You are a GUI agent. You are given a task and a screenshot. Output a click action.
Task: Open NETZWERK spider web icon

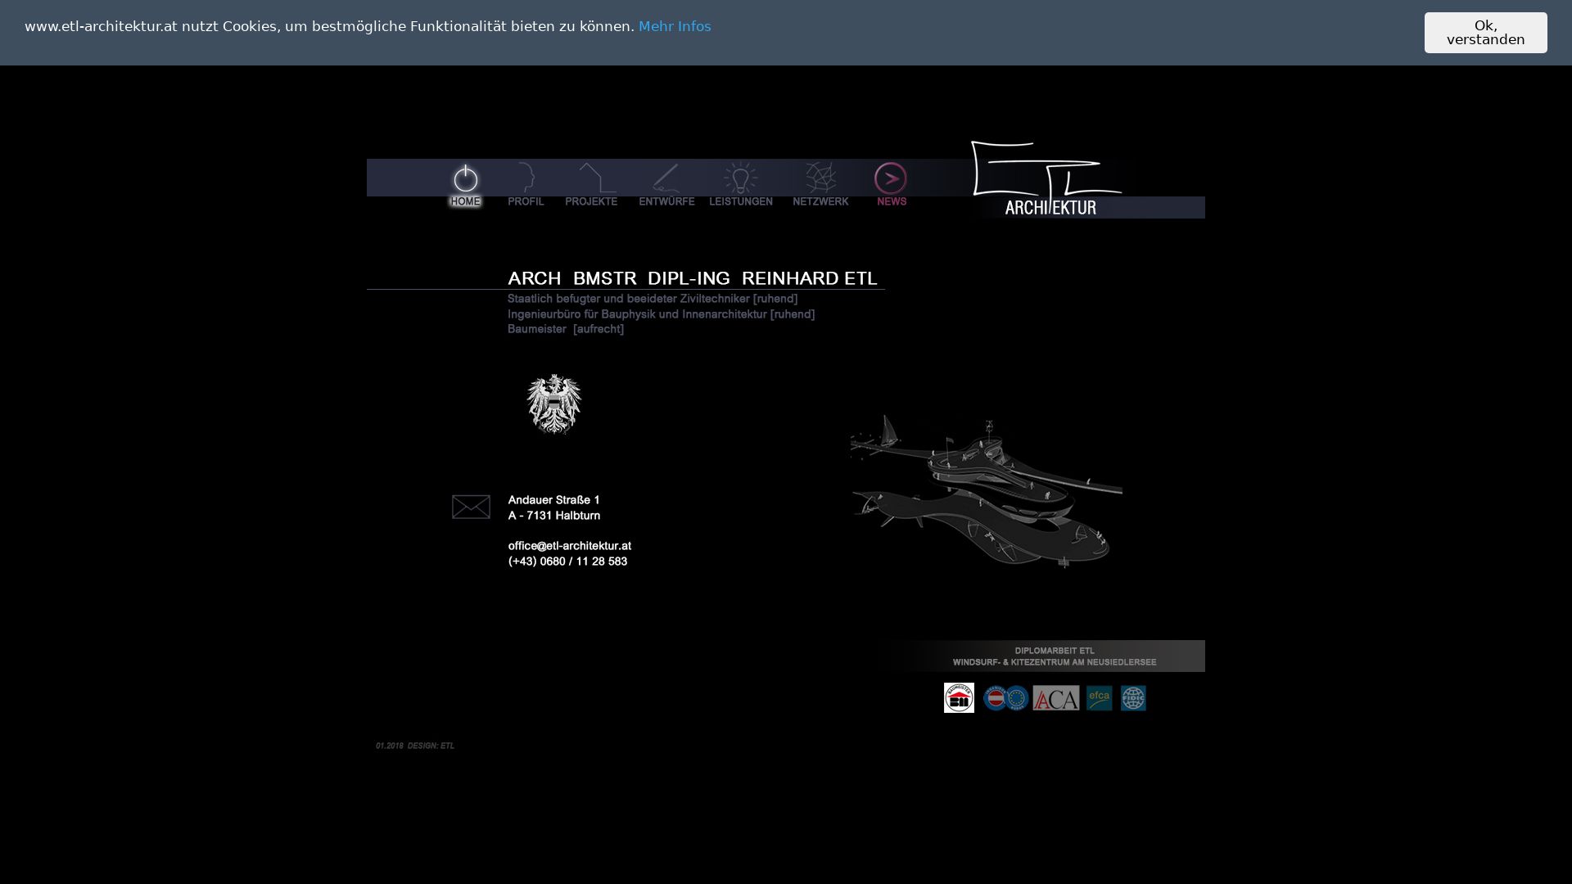[820, 178]
